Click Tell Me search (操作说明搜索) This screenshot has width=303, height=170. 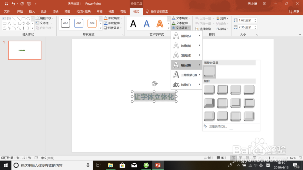coord(157,11)
